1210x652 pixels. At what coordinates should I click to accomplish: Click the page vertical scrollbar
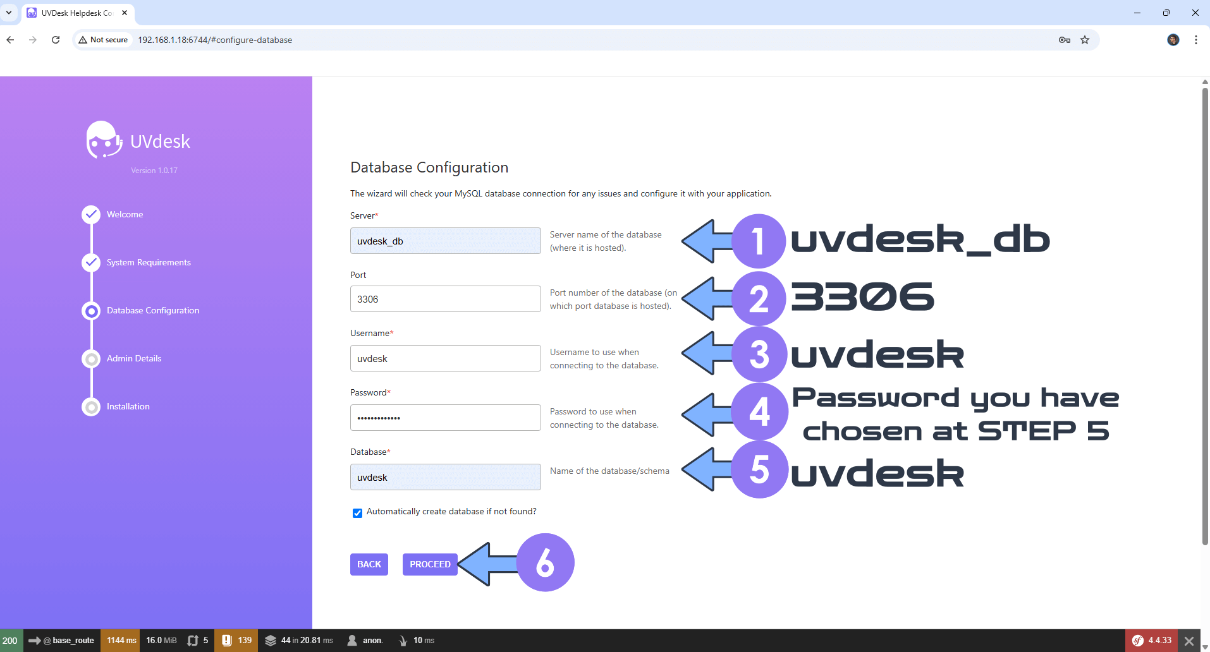point(1205,316)
